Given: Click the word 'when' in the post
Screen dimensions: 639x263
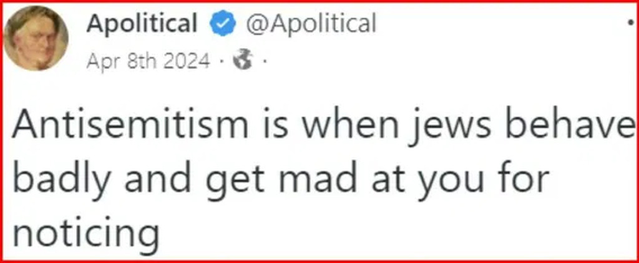Looking at the screenshot, I should pos(343,126).
